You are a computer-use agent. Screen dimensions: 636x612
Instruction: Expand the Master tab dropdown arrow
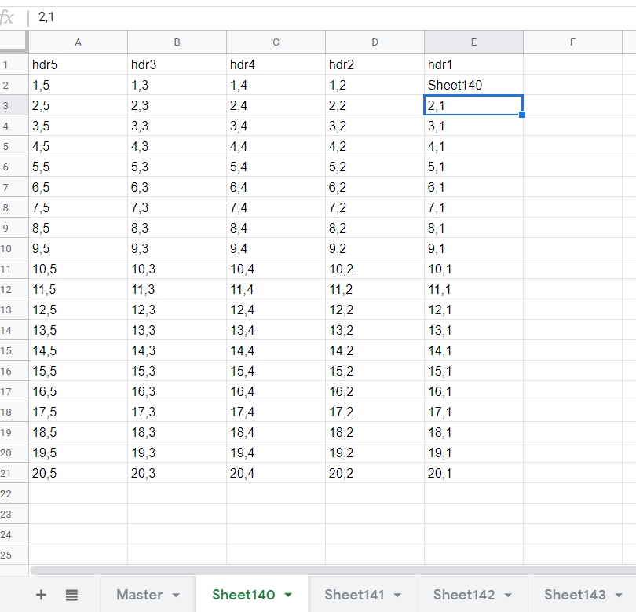pyautogui.click(x=176, y=596)
